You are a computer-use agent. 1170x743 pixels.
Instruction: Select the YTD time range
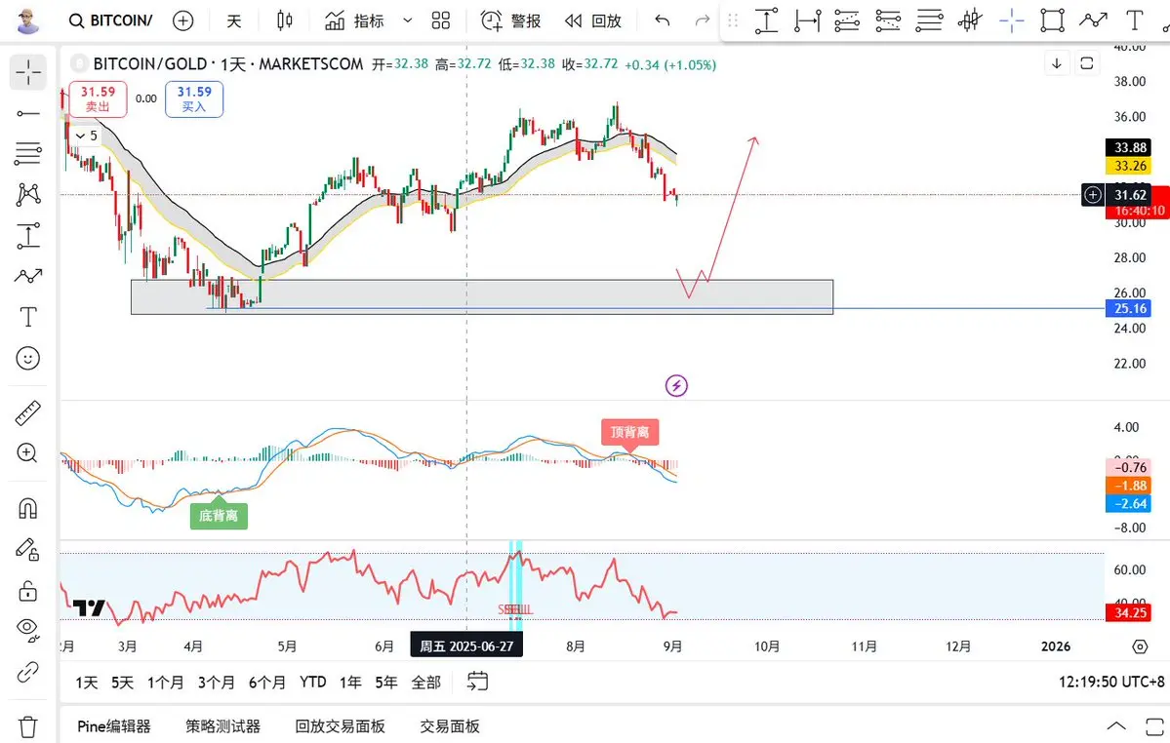tap(312, 682)
